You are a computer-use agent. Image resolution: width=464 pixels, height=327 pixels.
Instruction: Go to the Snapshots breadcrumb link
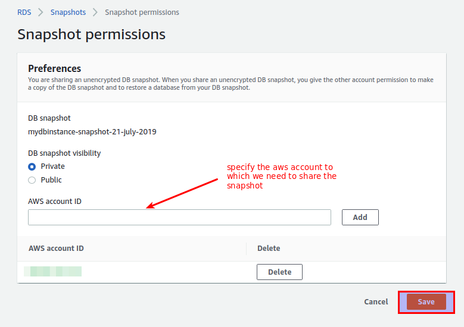point(68,12)
